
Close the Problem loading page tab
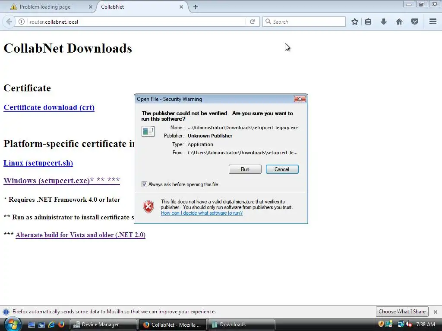(91, 7)
